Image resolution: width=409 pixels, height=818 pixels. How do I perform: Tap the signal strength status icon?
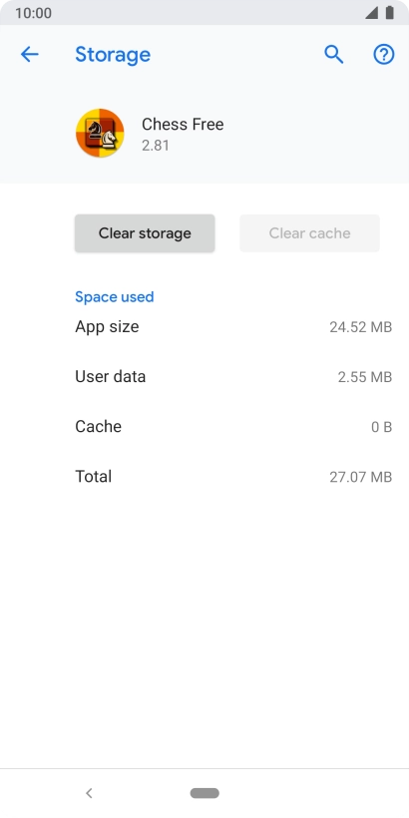click(x=371, y=13)
